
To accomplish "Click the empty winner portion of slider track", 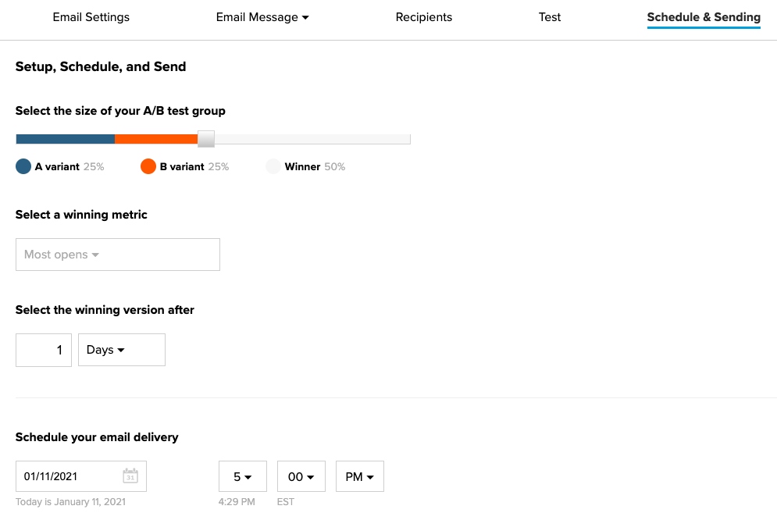I will tap(312, 139).
